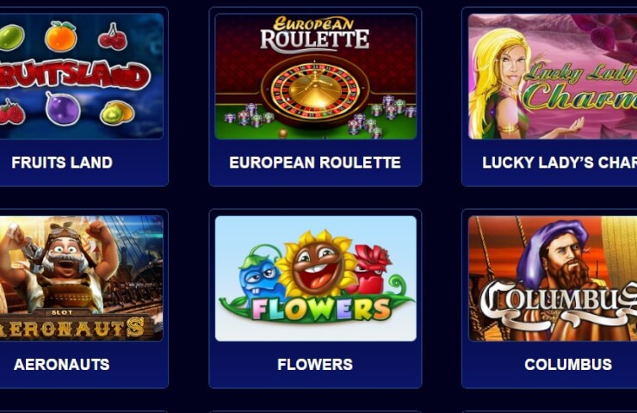Viewport: 637px width, 413px height.
Task: Click the red rose character in Flowers
Action: pyautogui.click(x=370, y=268)
